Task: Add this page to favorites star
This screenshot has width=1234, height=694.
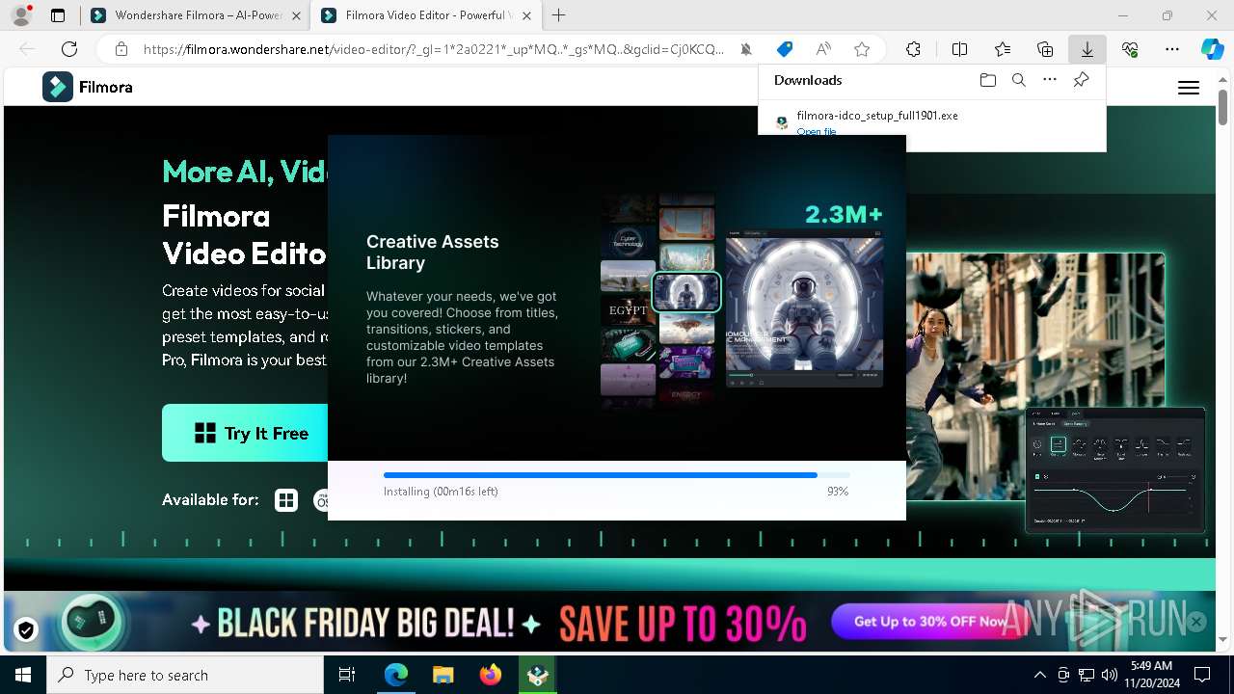Action: click(x=862, y=49)
